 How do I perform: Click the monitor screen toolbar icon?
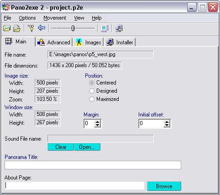105,28
